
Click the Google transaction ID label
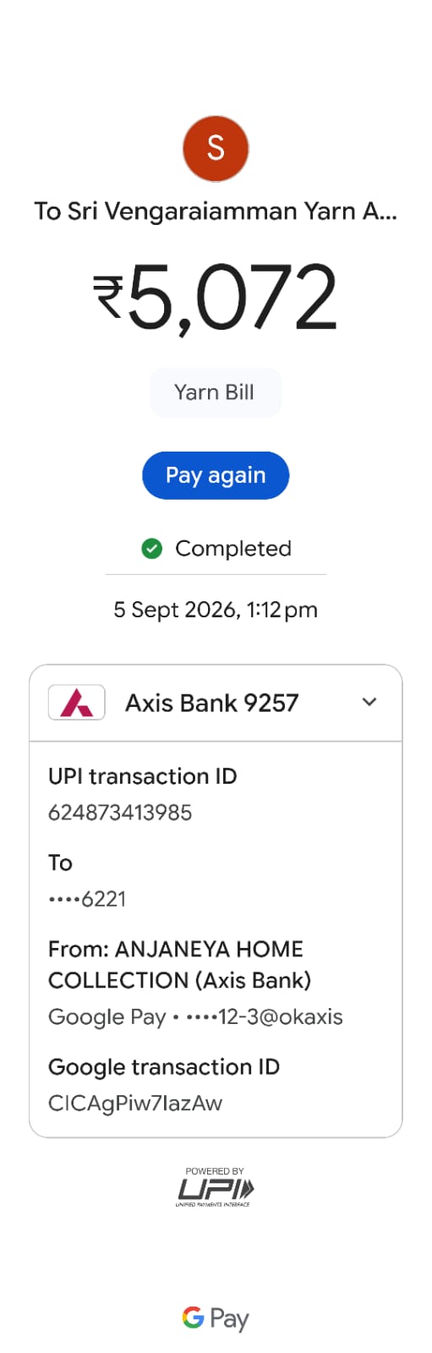click(x=164, y=1067)
